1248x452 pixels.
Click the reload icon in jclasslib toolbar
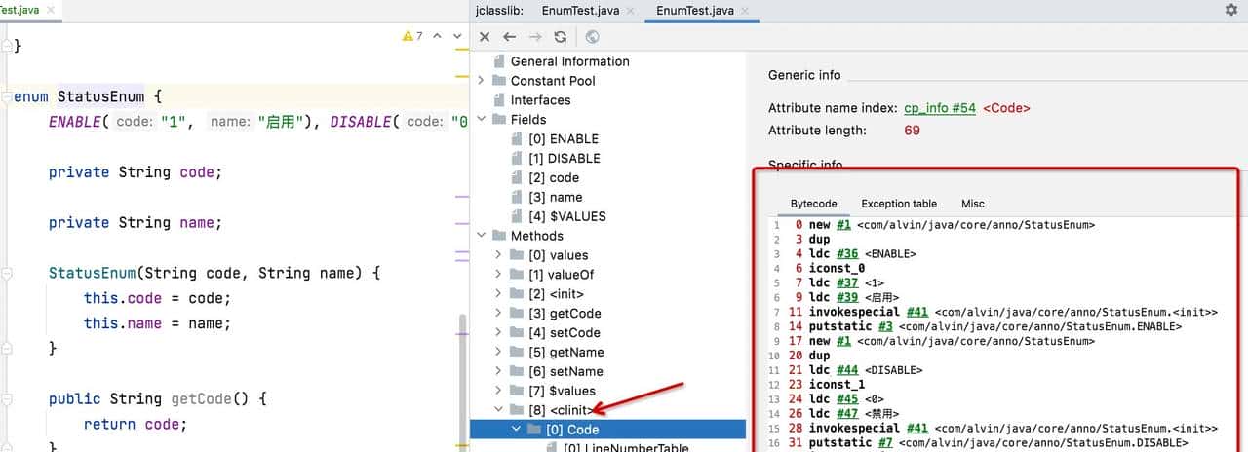[x=560, y=37]
